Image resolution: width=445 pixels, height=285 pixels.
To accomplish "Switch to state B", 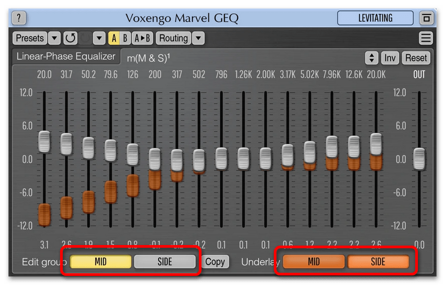I will point(125,38).
